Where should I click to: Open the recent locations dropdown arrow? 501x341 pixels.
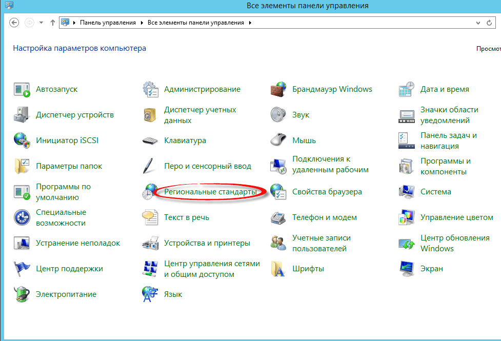tap(41, 23)
